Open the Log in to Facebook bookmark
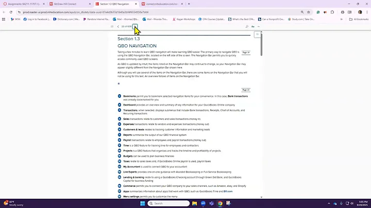 37,19
